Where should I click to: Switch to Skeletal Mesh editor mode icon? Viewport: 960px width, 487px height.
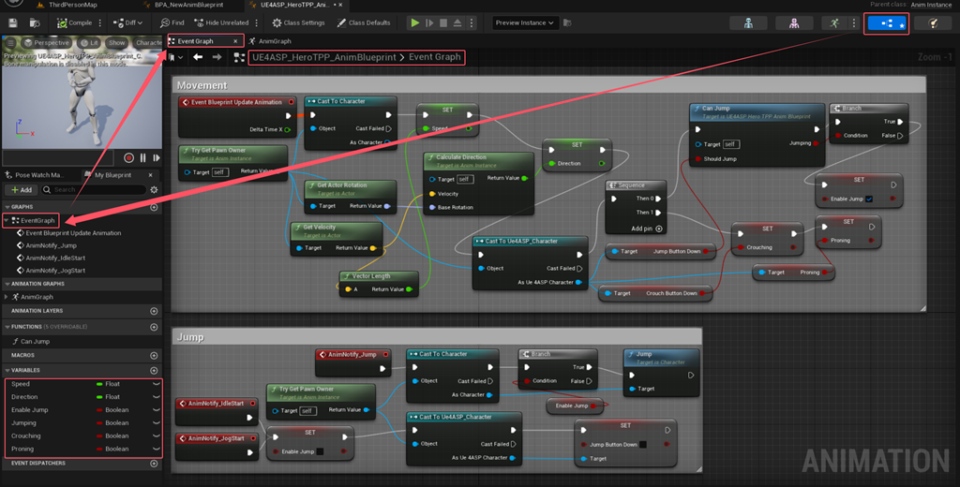tap(794, 23)
